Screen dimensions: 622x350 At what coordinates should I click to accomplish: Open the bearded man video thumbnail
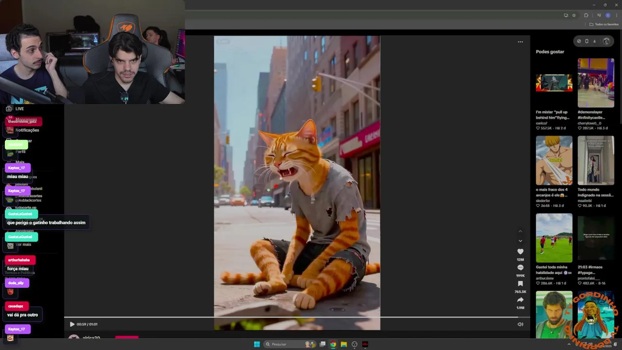coord(554,315)
